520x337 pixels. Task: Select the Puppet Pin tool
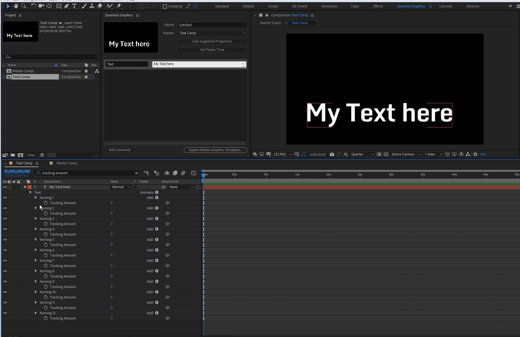click(119, 6)
